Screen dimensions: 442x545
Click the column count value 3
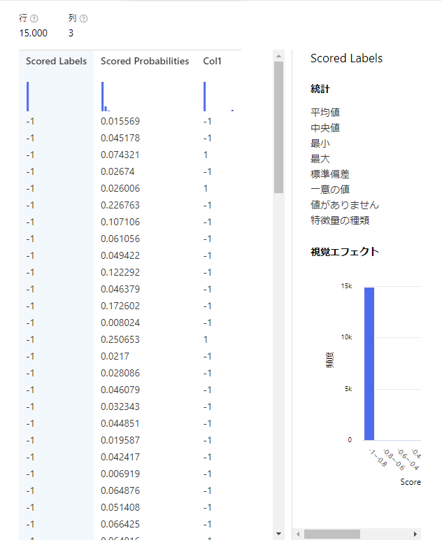[71, 33]
